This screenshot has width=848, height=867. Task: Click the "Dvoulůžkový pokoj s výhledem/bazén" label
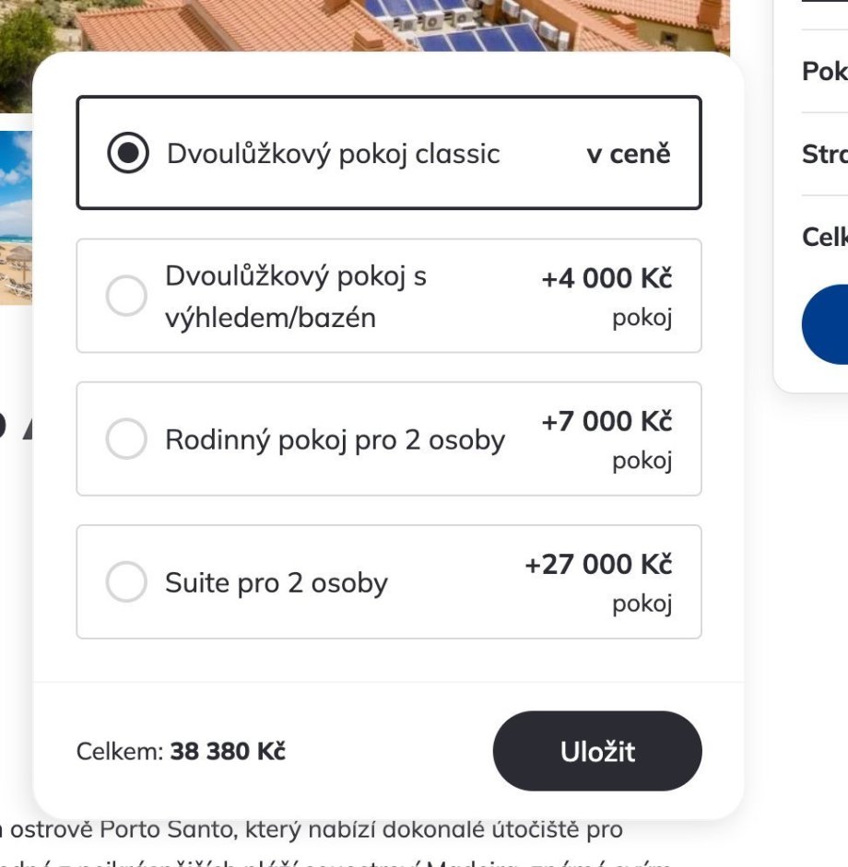pos(295,297)
